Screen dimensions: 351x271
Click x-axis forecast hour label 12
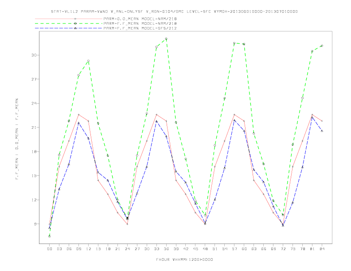click(89, 249)
